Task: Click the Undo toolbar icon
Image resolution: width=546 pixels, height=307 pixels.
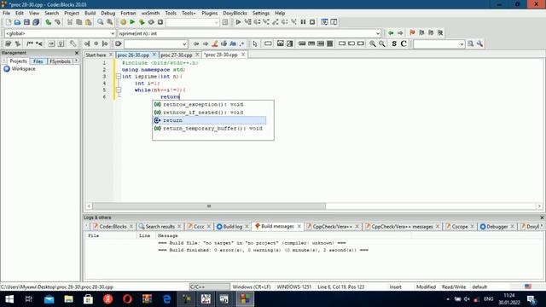Action: coord(48,22)
